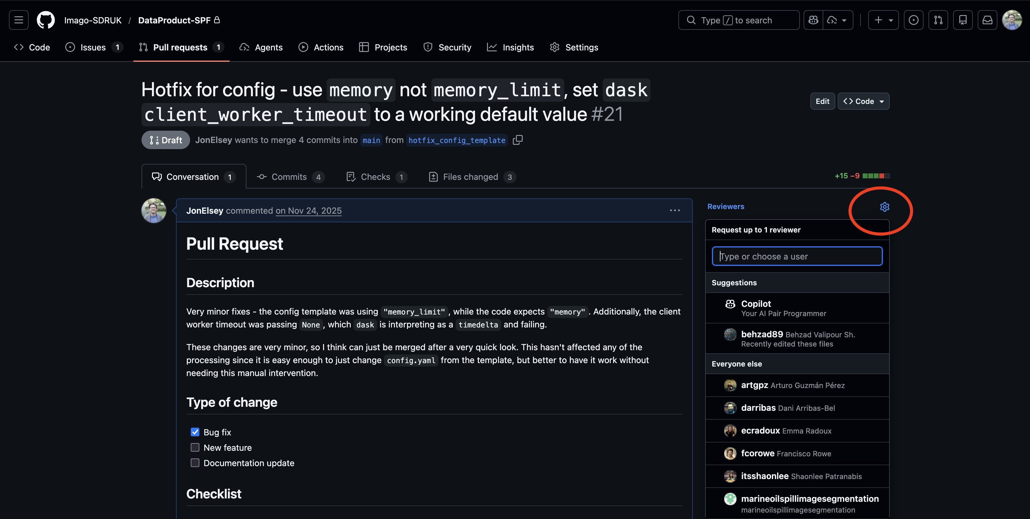1030x519 pixels.
Task: Expand the plus create-new dropdown
Action: point(883,20)
